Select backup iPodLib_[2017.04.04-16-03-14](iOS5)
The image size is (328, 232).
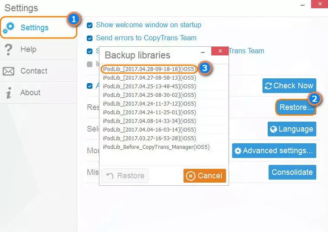[x=149, y=130]
